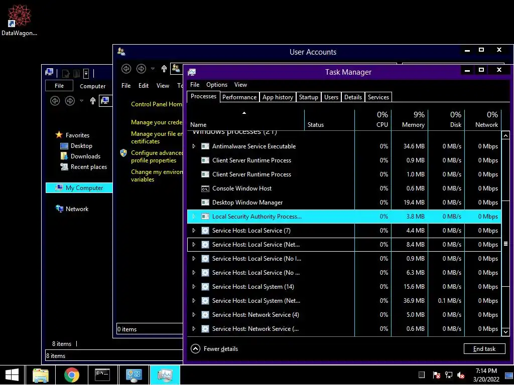514x385 pixels.
Task: Click the Task Manager title bar icon
Action: coord(192,72)
